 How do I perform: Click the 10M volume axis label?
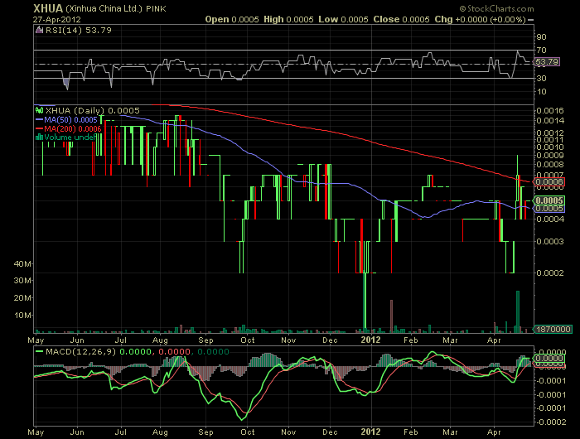pyautogui.click(x=22, y=315)
